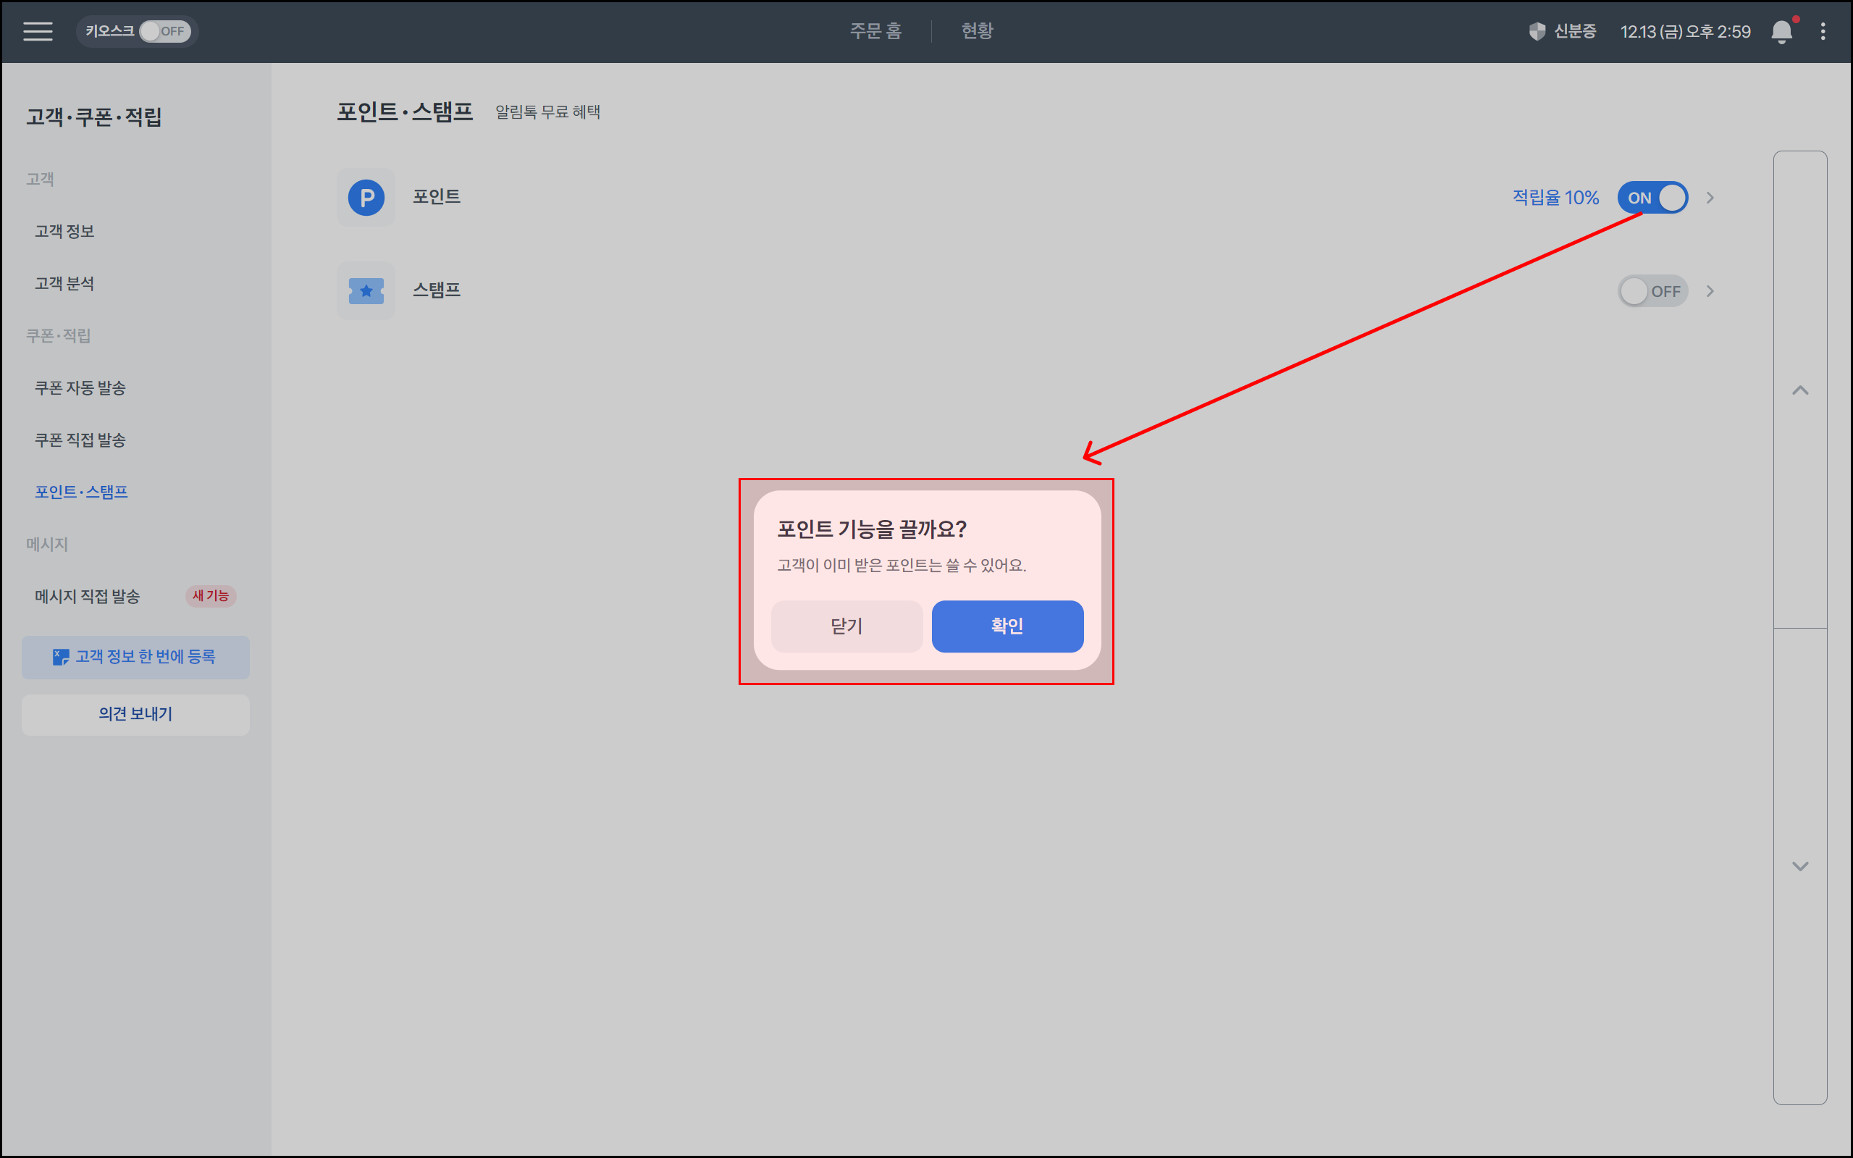The width and height of the screenshot is (1853, 1158).
Task: Expand 포인트 settings chevron arrow
Action: click(x=1710, y=198)
